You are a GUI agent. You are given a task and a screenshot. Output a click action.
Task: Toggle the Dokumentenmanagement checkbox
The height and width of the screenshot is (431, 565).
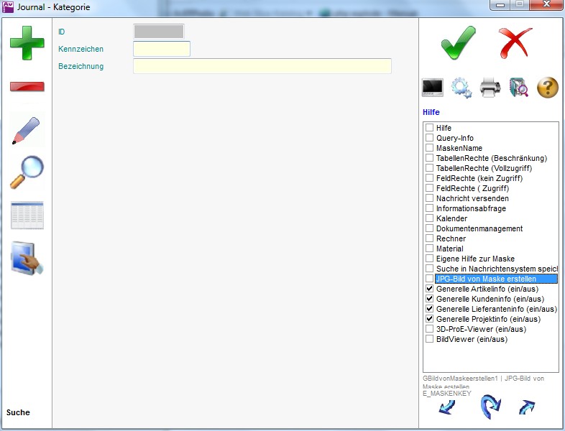point(430,228)
